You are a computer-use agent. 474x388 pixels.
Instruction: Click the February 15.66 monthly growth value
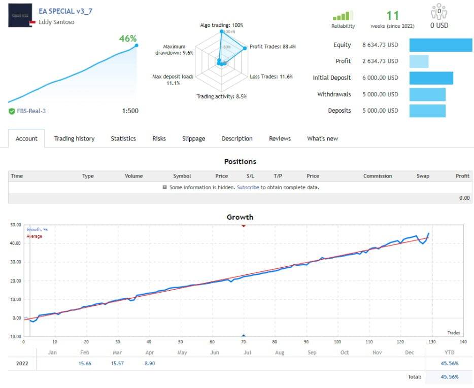point(84,364)
